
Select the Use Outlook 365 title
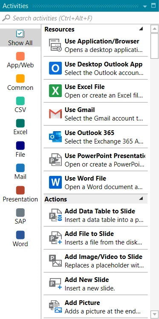coord(90,133)
